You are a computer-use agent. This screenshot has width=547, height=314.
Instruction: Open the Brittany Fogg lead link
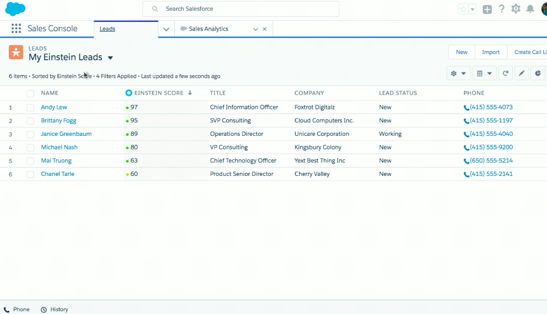click(58, 121)
